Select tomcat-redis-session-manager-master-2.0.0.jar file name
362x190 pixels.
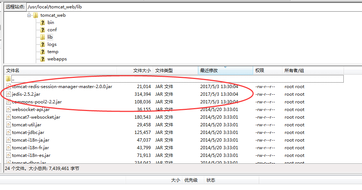pyautogui.click(x=62, y=87)
